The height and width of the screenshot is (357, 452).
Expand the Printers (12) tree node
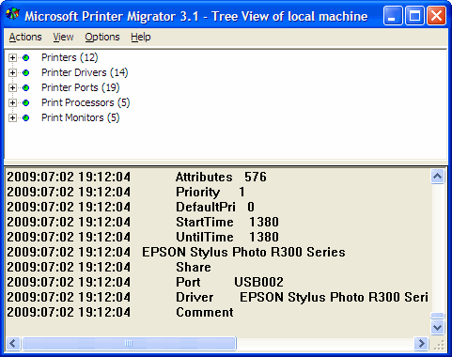click(12, 57)
